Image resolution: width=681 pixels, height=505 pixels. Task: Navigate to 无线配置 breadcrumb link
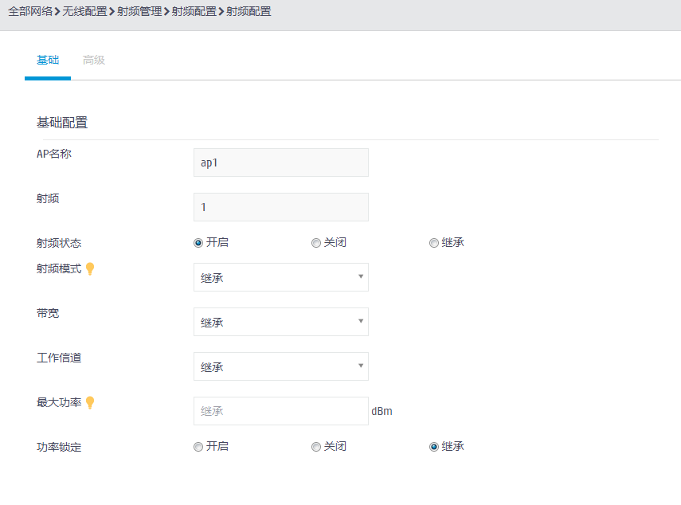pos(84,12)
